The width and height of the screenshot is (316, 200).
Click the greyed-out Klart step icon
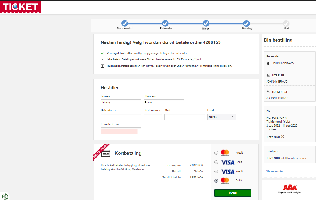tap(286, 23)
